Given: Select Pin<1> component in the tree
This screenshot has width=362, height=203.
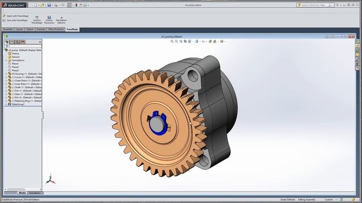Looking at the screenshot, I should 25,91.
